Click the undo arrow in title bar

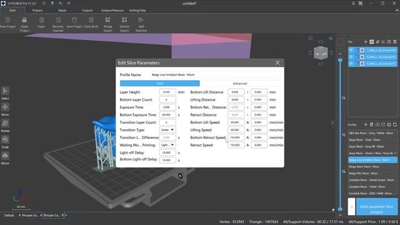61,3
